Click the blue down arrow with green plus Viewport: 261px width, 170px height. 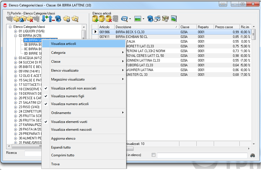click(45, 19)
